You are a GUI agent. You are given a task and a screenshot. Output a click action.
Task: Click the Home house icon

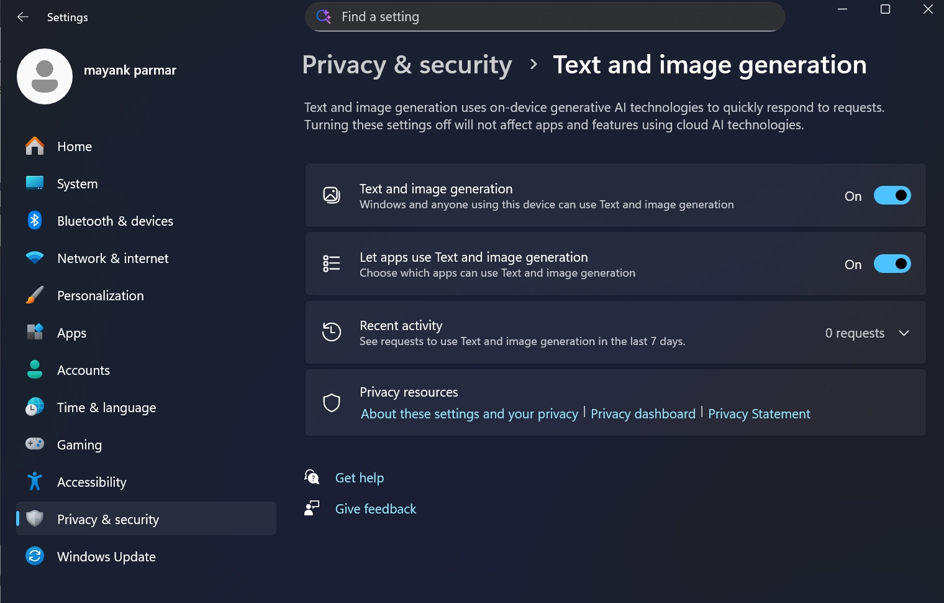click(x=35, y=146)
